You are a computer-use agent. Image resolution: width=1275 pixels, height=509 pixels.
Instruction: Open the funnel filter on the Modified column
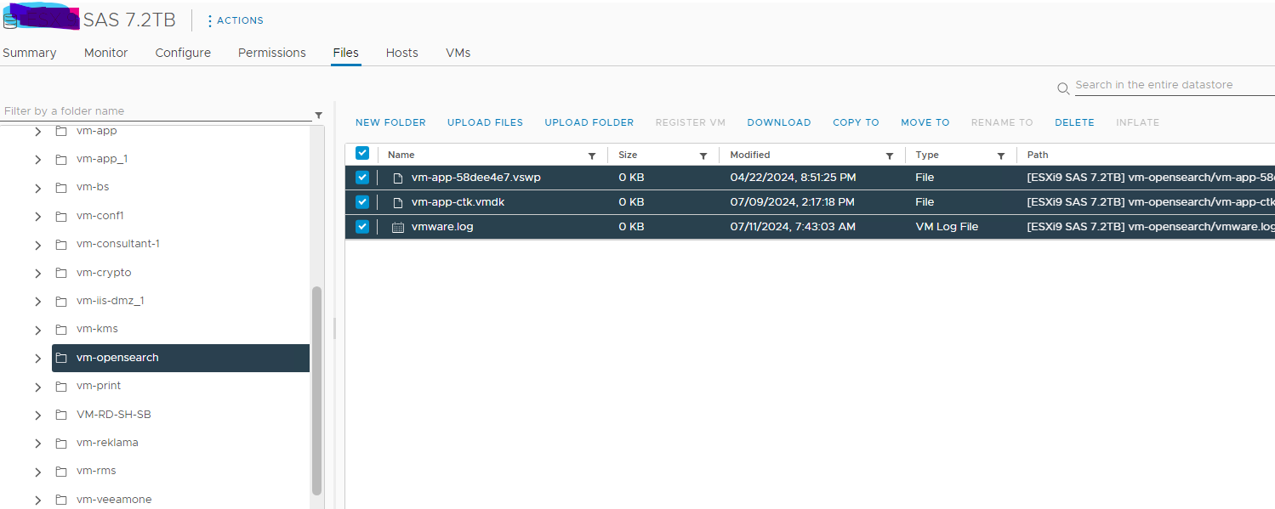click(891, 155)
